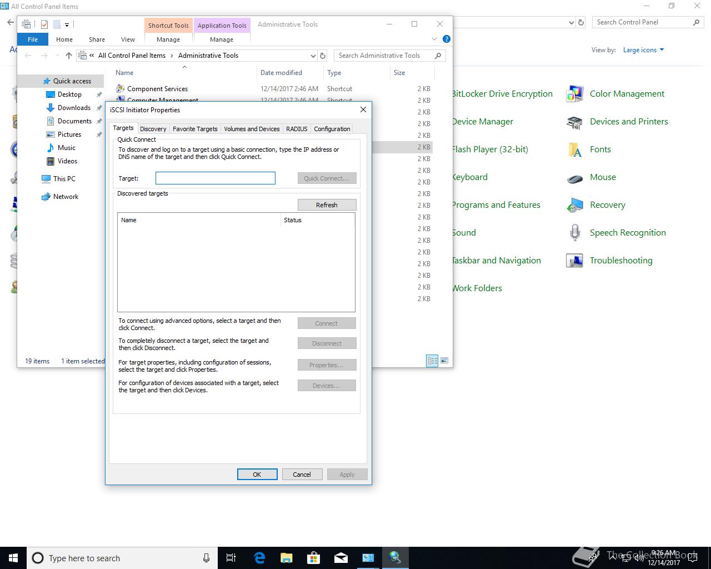Click the Search Control Panel box

coord(648,22)
